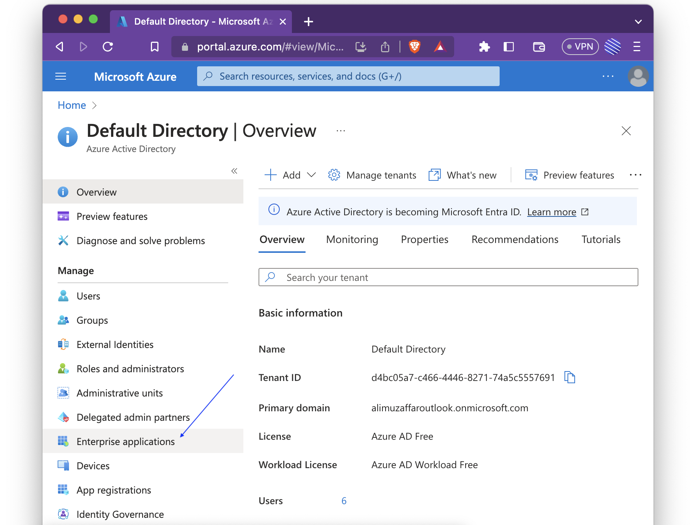
Task: Click the browser back arrow
Action: tap(60, 47)
